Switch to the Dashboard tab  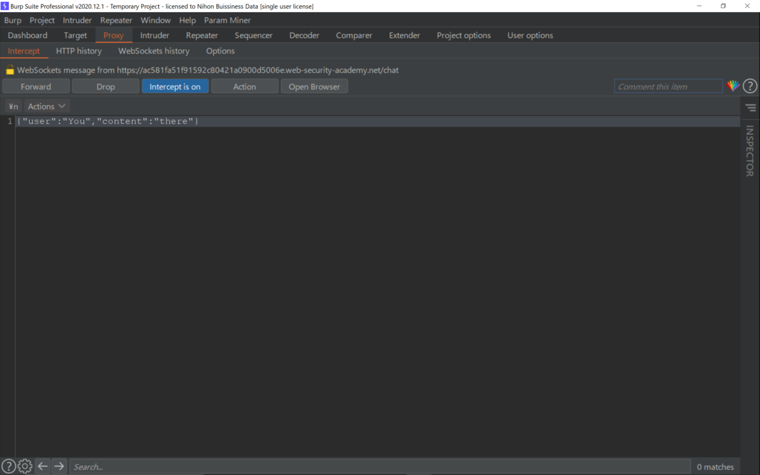click(27, 35)
